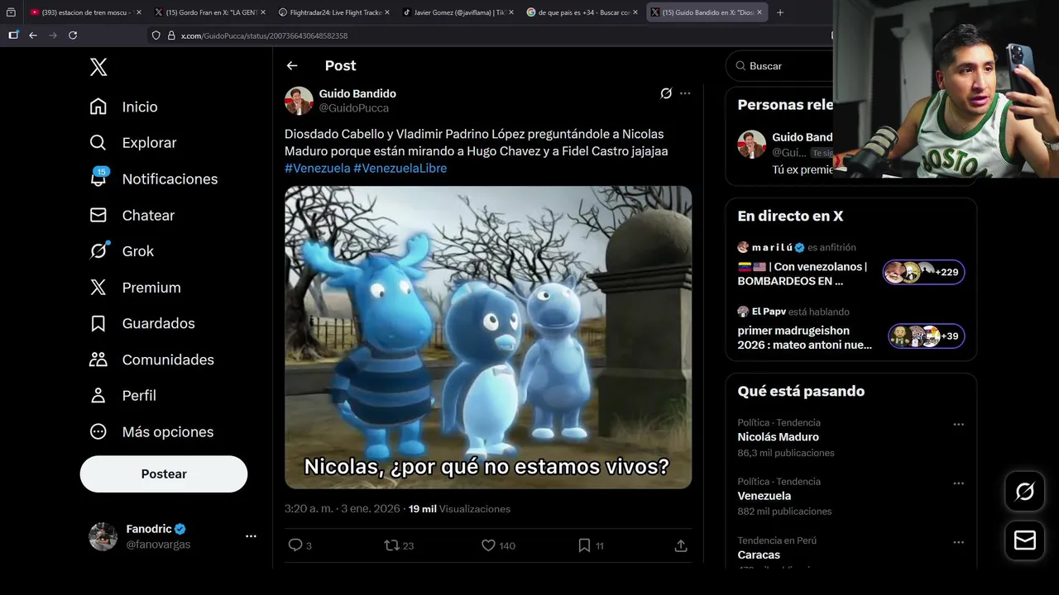Switch to de que pais es +34 tab

click(x=582, y=12)
